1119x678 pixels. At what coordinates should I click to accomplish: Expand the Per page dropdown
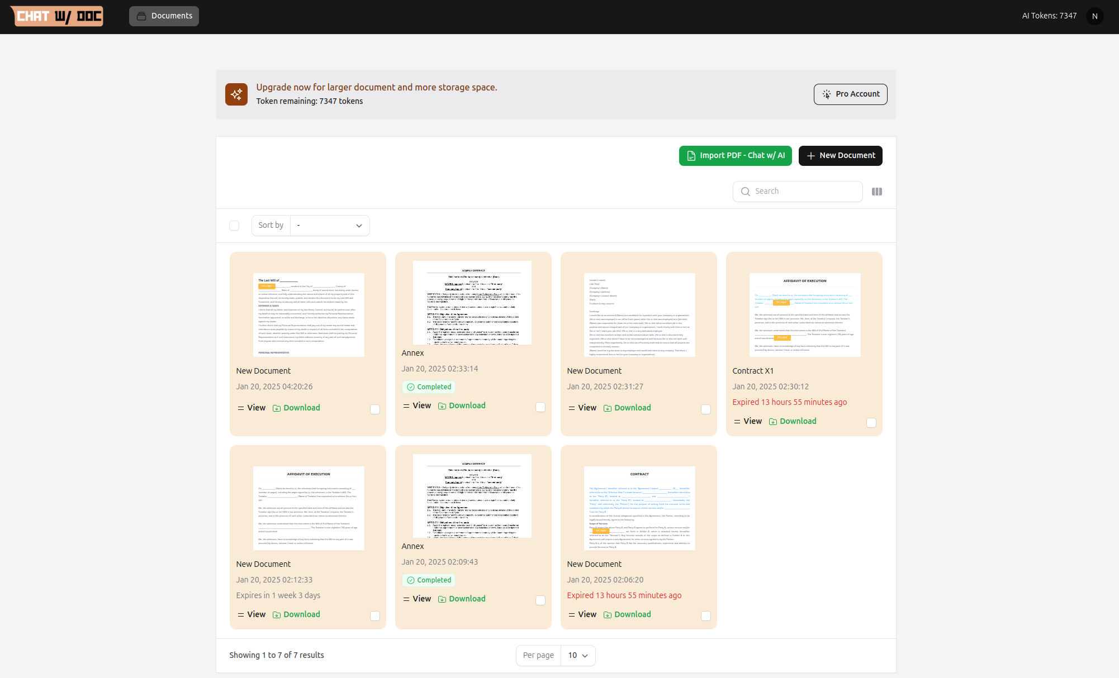coord(578,656)
